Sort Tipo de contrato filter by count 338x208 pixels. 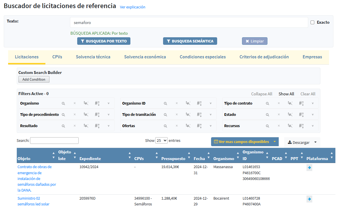[x=301, y=103]
